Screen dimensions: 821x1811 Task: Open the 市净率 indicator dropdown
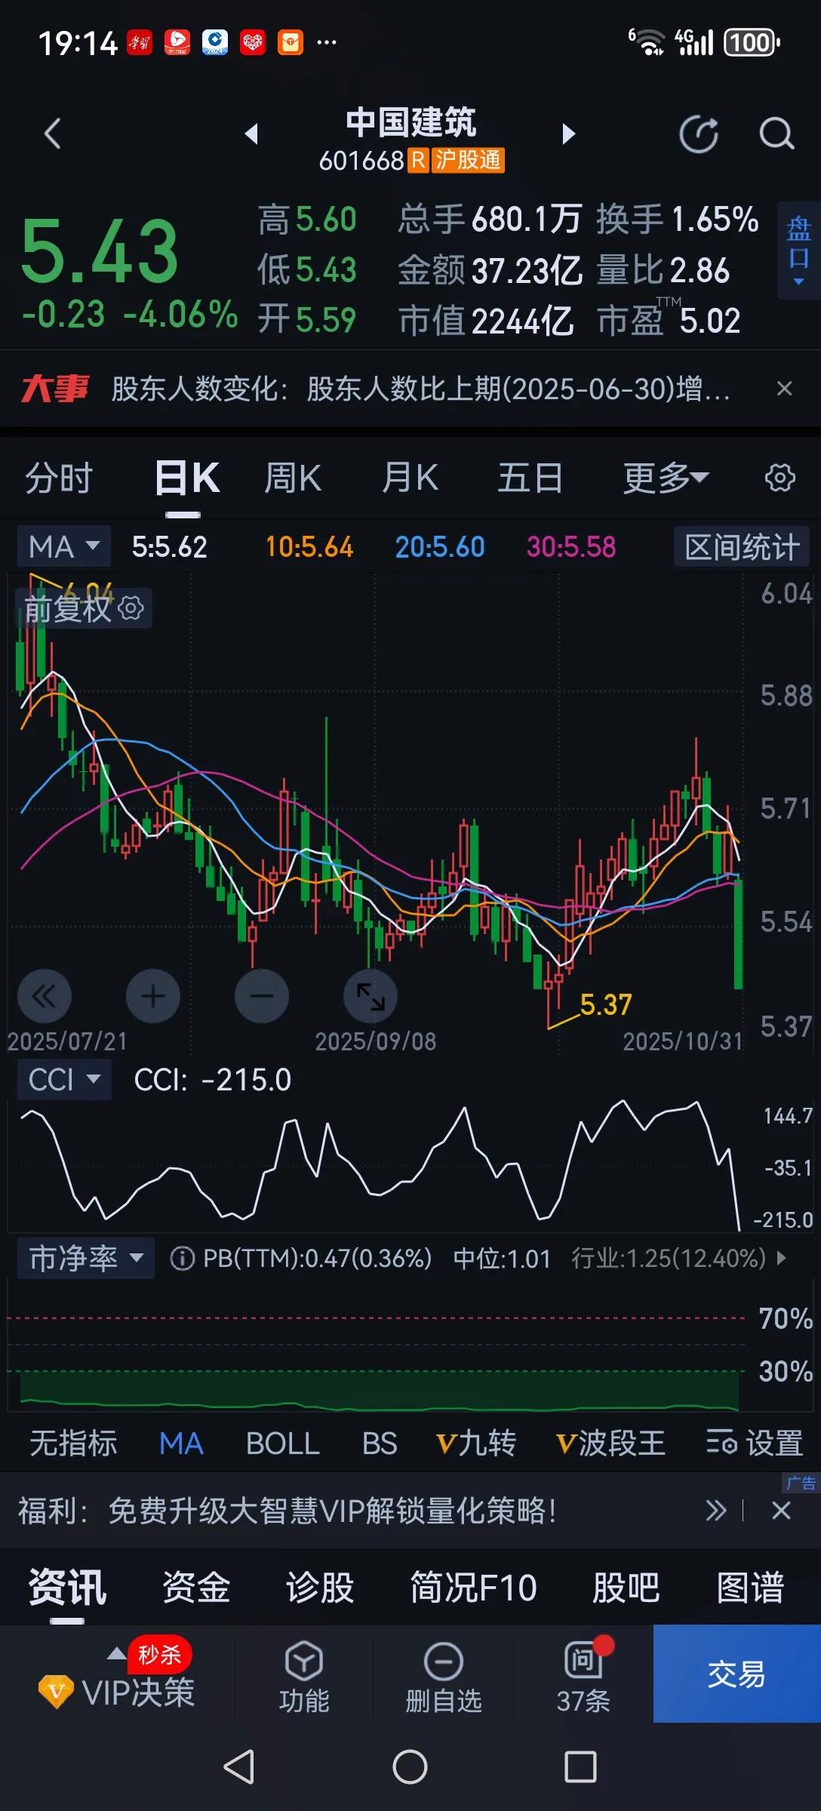coord(86,1258)
